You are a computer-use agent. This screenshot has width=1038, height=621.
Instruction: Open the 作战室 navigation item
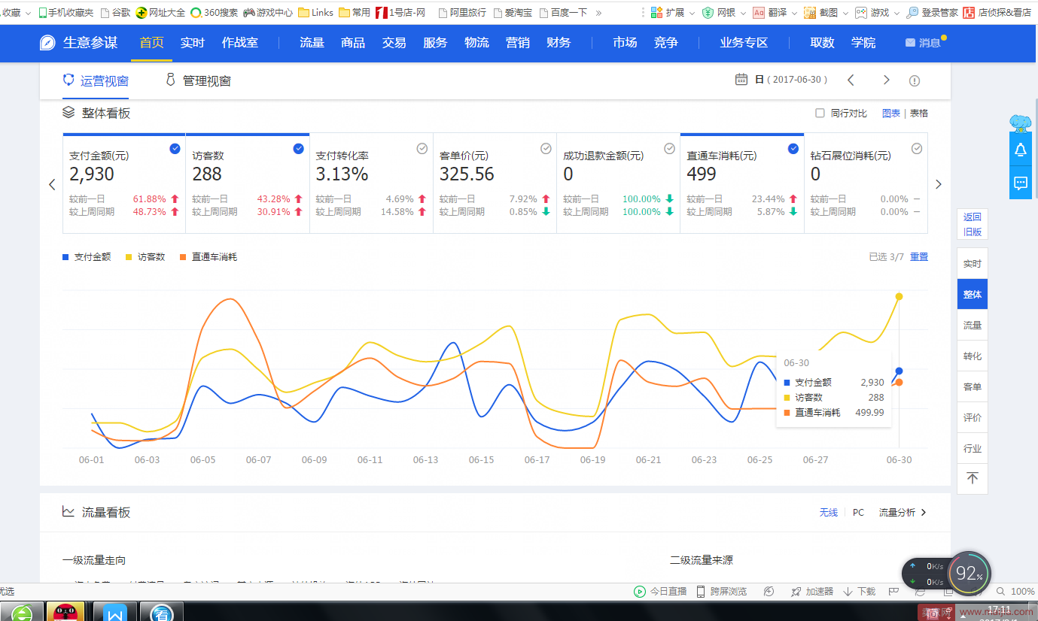(240, 43)
